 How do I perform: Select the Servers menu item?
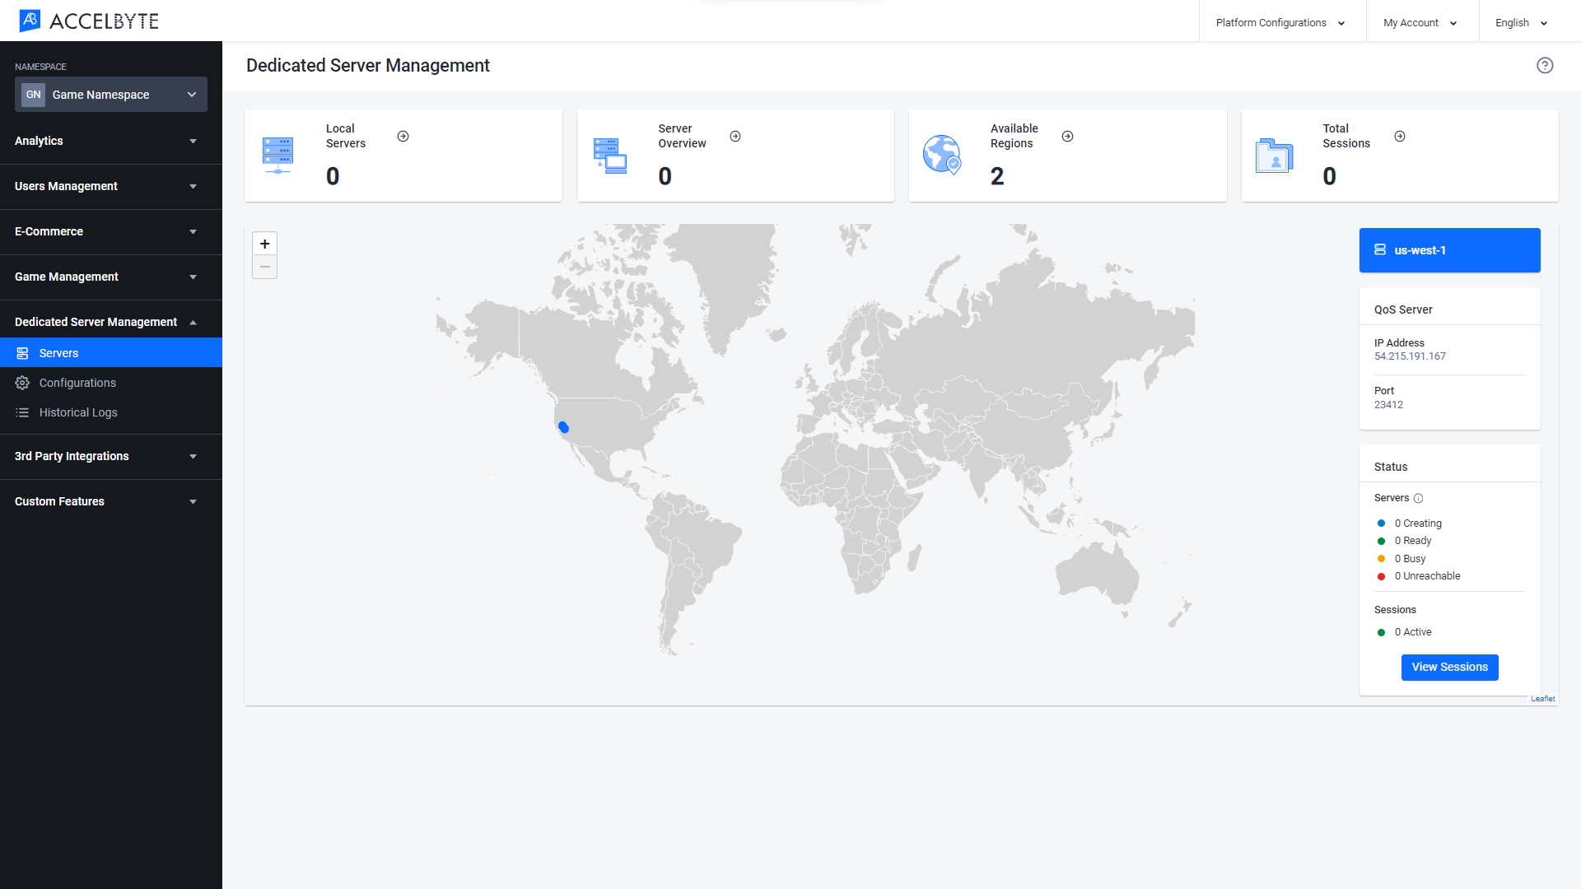[x=111, y=353]
